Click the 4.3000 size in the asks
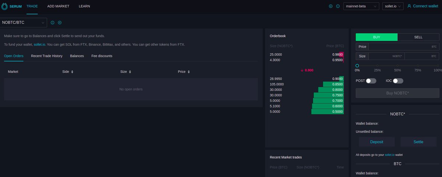 coord(275,60)
